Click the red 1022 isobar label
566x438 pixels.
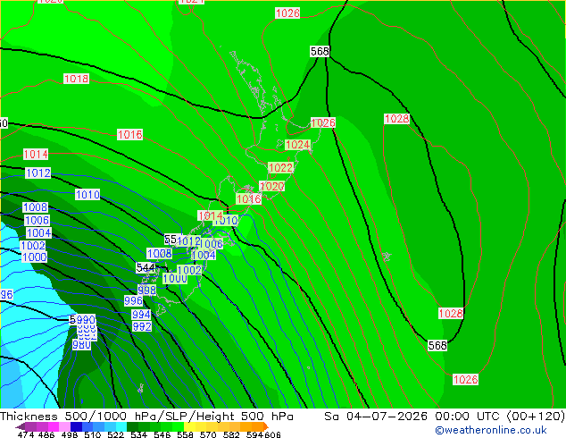pos(280,168)
